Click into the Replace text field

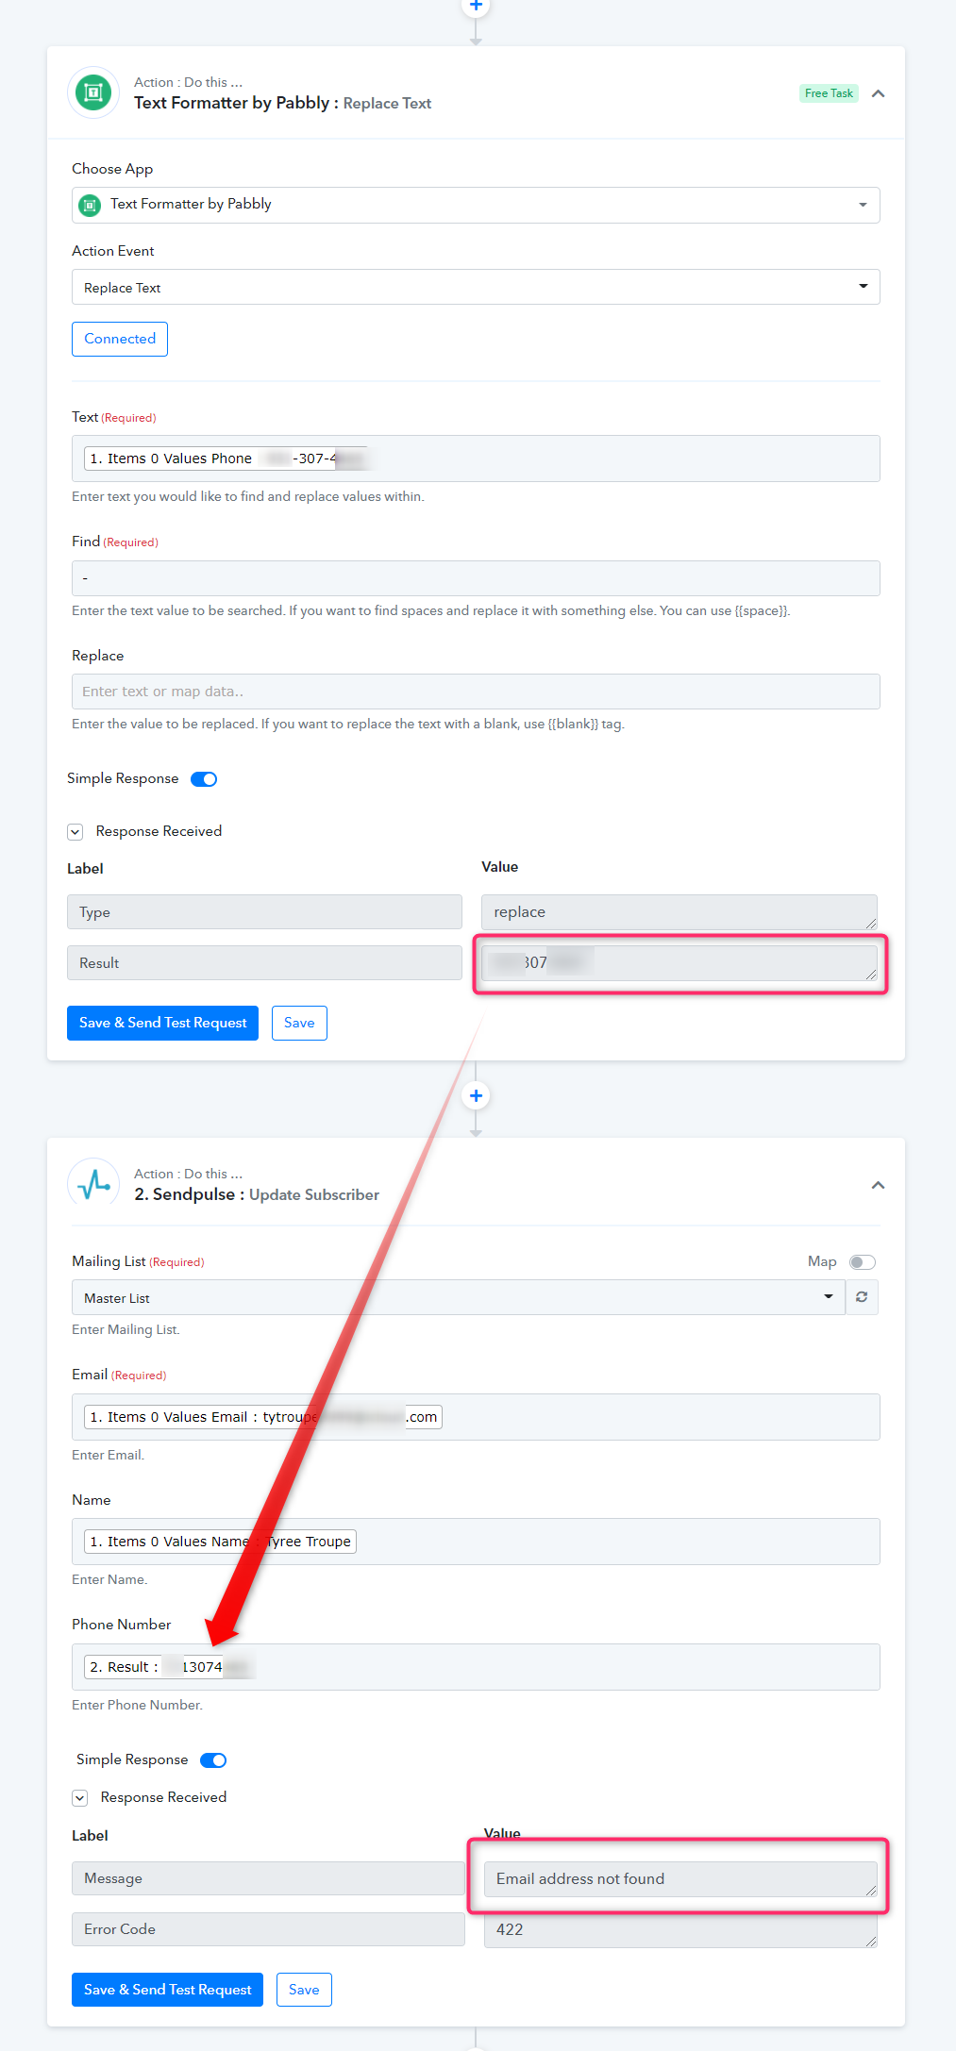point(476,692)
